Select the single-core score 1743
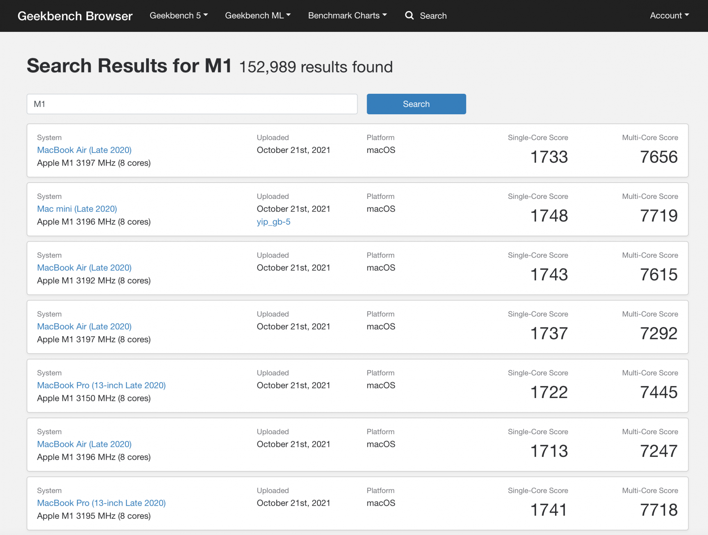708x535 pixels. coord(549,275)
